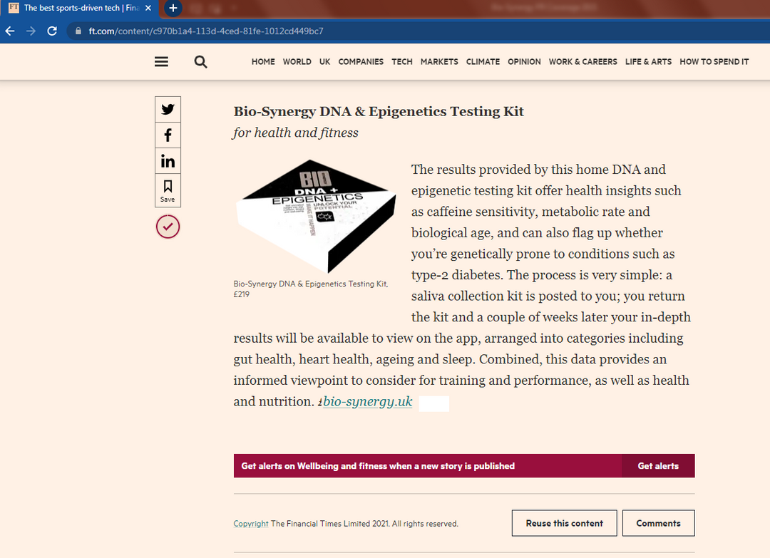
Task: Open the UK section
Action: click(324, 62)
